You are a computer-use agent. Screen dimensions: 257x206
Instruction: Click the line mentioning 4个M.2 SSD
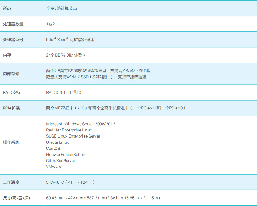96,77
